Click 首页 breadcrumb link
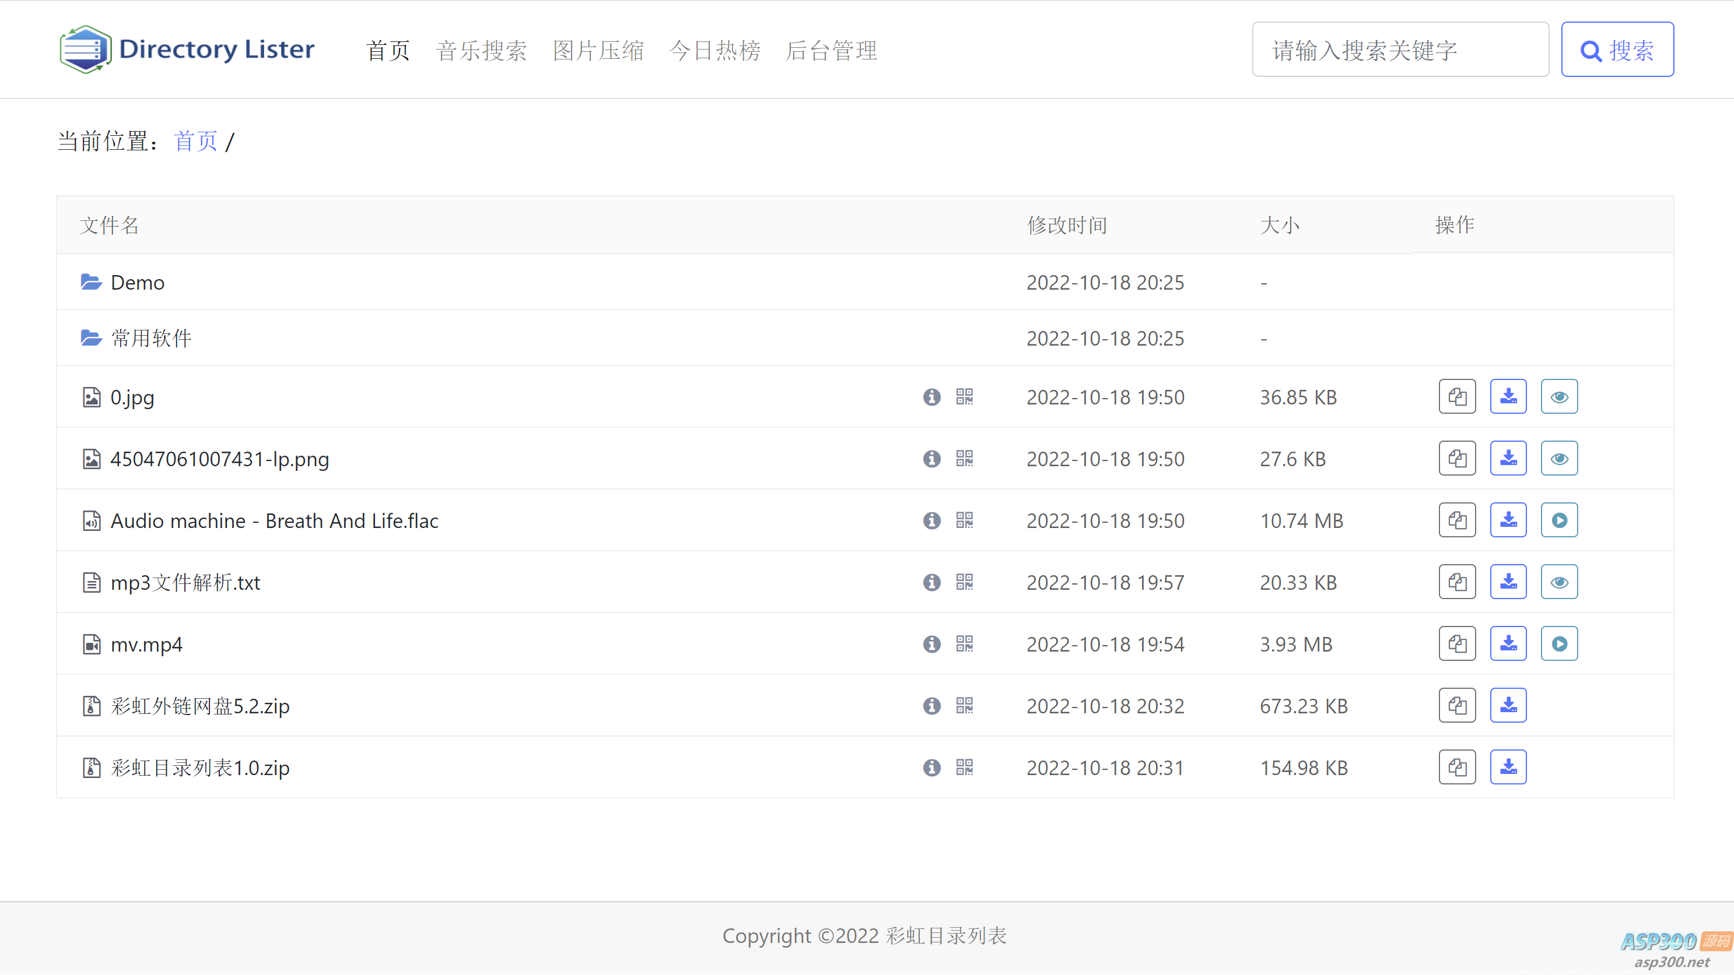Screen dimensions: 1734x975 (195, 142)
